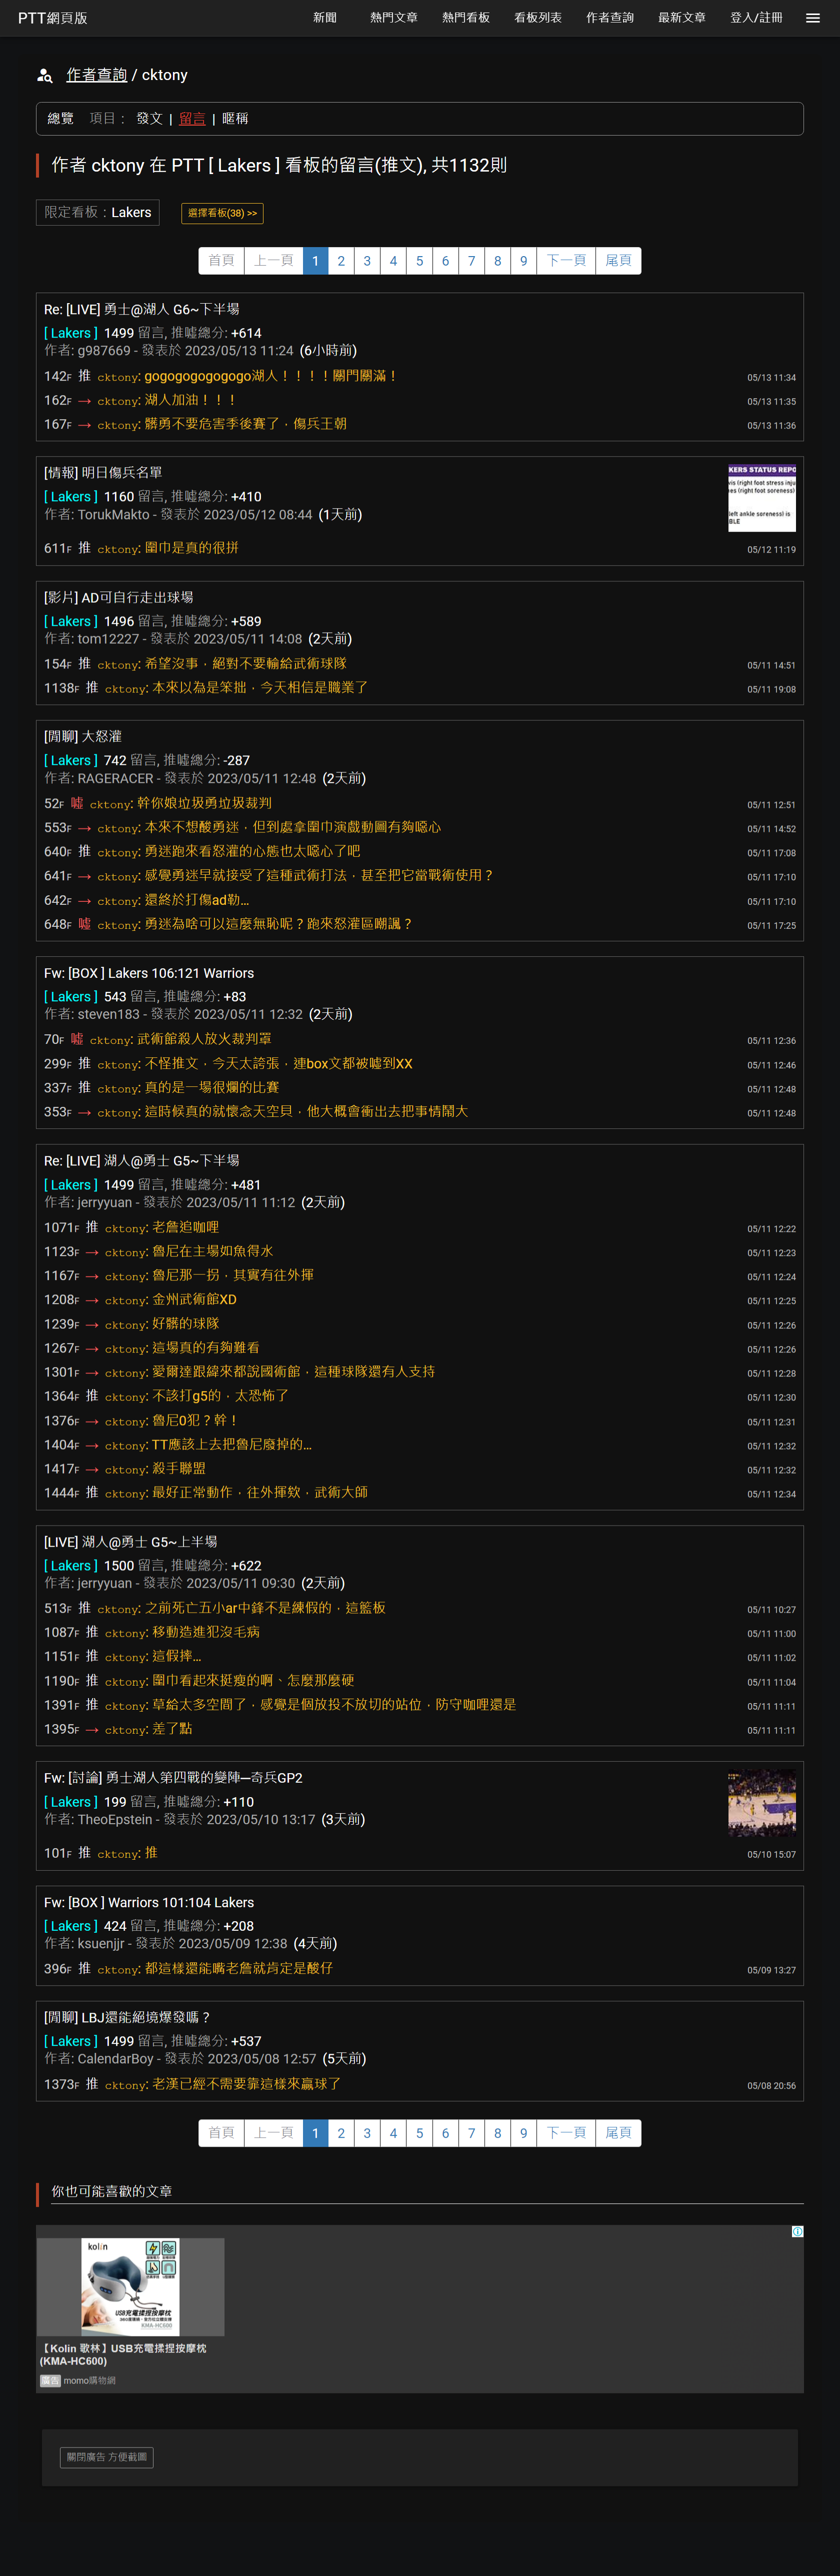Switch to the 發文 tab
Viewport: 840px width, 2576px height.
149,119
